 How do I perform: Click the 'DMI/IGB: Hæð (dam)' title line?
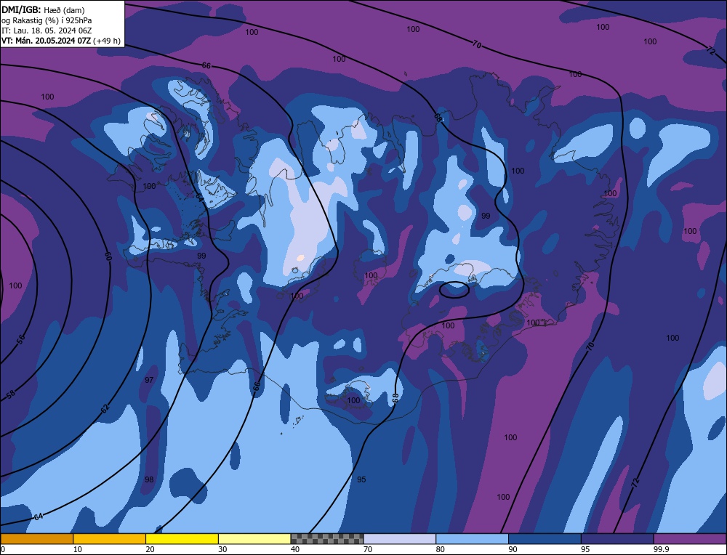pyautogui.click(x=43, y=9)
